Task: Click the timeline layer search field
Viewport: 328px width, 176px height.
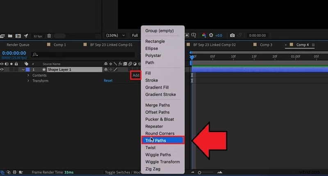Action: (83, 55)
